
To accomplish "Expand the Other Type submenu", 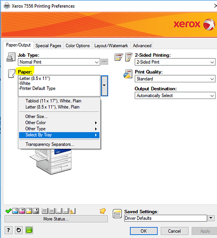I will pos(59,129).
